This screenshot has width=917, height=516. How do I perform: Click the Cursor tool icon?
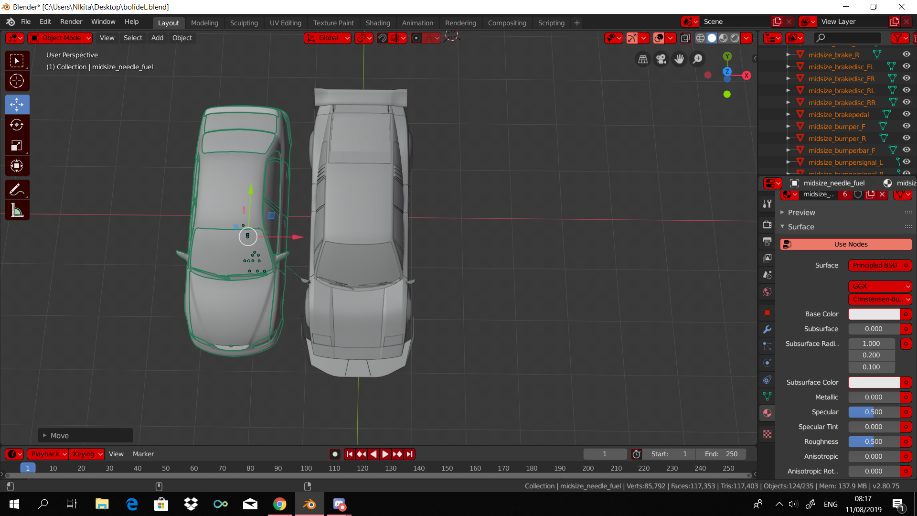click(x=17, y=81)
